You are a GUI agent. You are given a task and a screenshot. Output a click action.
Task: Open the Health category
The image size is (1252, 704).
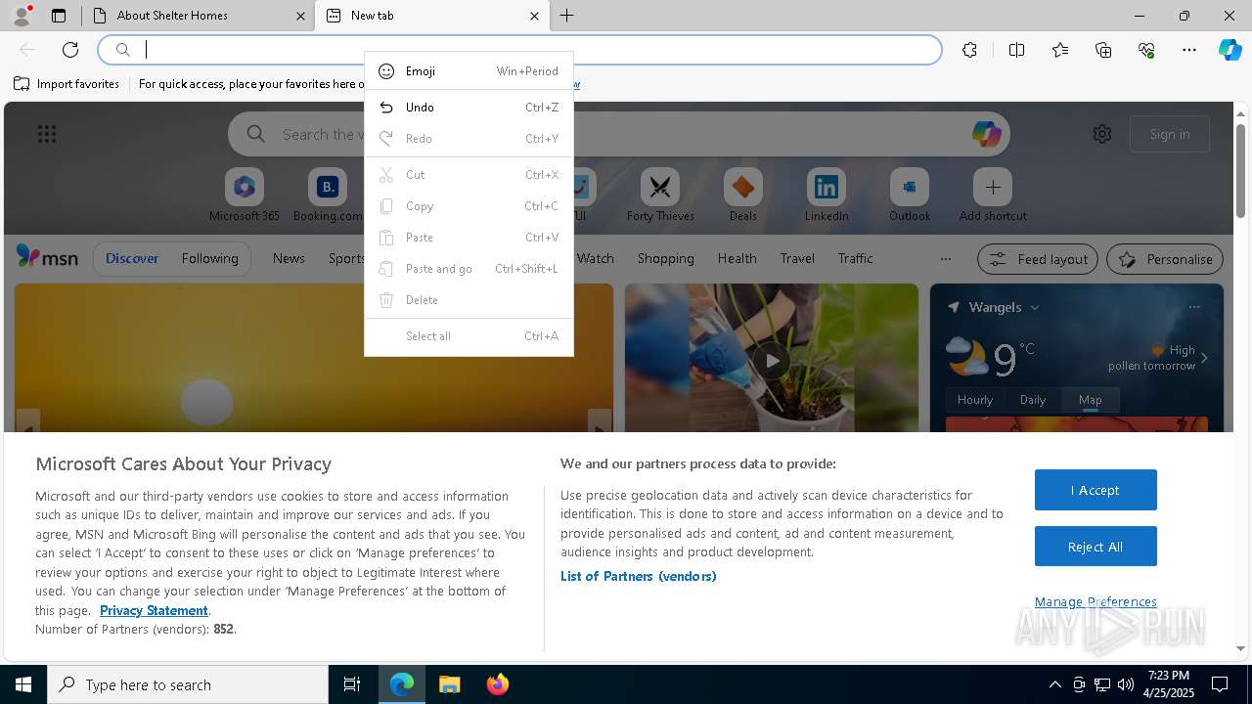tap(737, 258)
